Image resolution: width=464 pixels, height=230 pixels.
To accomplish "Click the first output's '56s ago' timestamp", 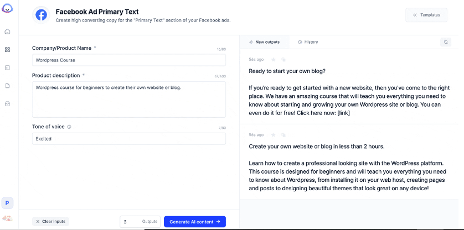I will [256, 60].
